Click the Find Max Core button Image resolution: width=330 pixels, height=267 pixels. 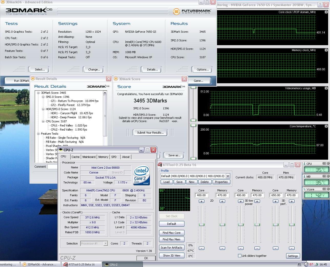click(x=172, y=233)
